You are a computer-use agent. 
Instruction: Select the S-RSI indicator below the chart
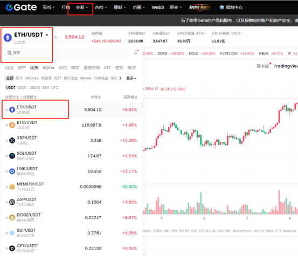(157, 231)
